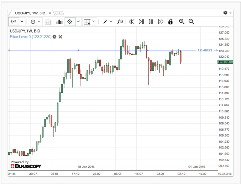
Task: Rewind the chart with double-left arrows
Action: [x=132, y=22]
